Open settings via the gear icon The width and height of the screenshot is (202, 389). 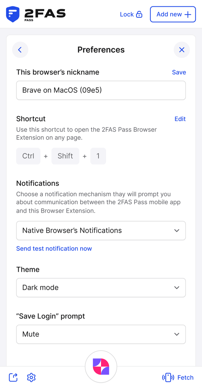click(x=31, y=377)
